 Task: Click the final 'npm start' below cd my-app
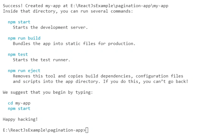[x=19, y=108]
